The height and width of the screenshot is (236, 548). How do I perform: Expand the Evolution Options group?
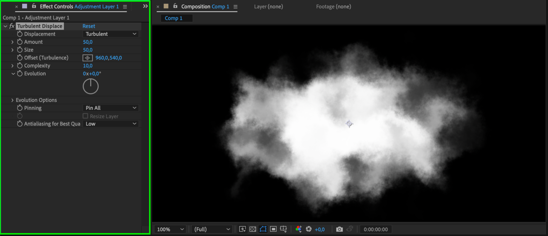click(12, 100)
